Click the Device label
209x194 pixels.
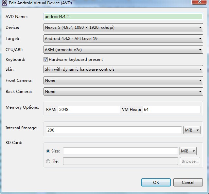pos(12,27)
